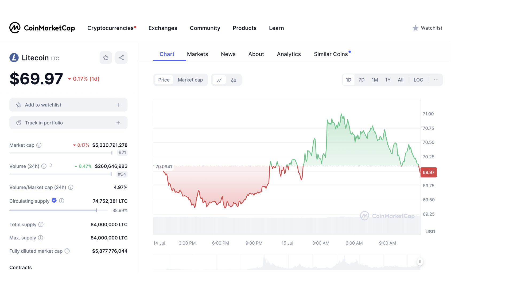
Task: Click the #24 volume rank badge
Action: coord(122,174)
